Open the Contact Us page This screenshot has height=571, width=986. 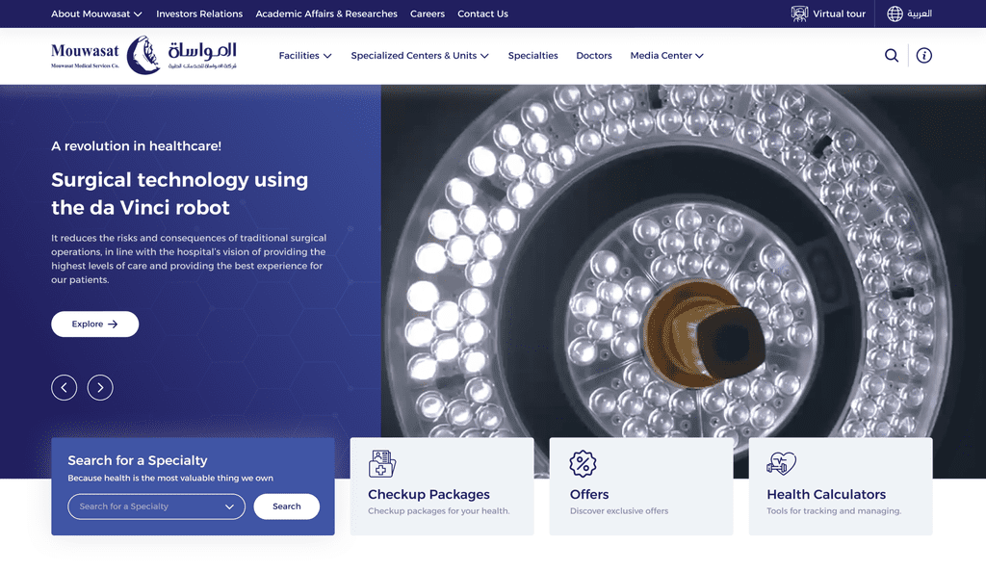(482, 13)
